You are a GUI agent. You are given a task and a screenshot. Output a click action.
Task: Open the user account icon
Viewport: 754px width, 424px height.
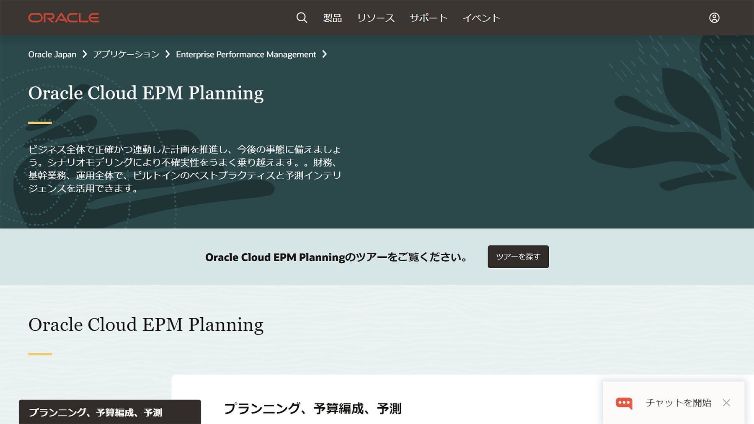point(714,18)
